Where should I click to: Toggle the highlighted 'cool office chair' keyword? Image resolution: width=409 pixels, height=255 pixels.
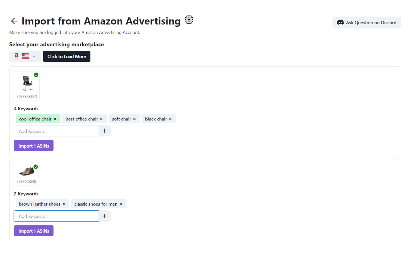coord(35,119)
